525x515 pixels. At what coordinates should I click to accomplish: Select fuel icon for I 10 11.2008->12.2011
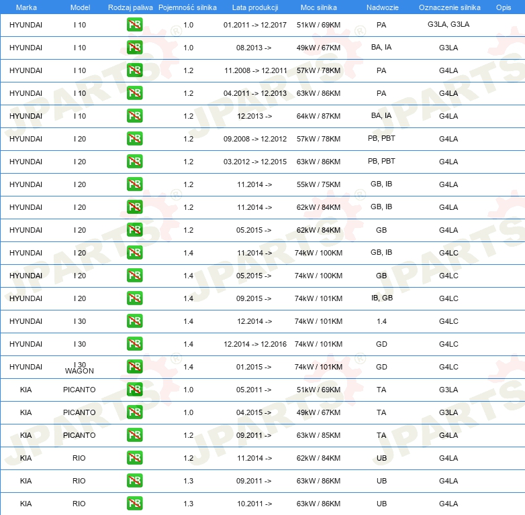point(134,70)
